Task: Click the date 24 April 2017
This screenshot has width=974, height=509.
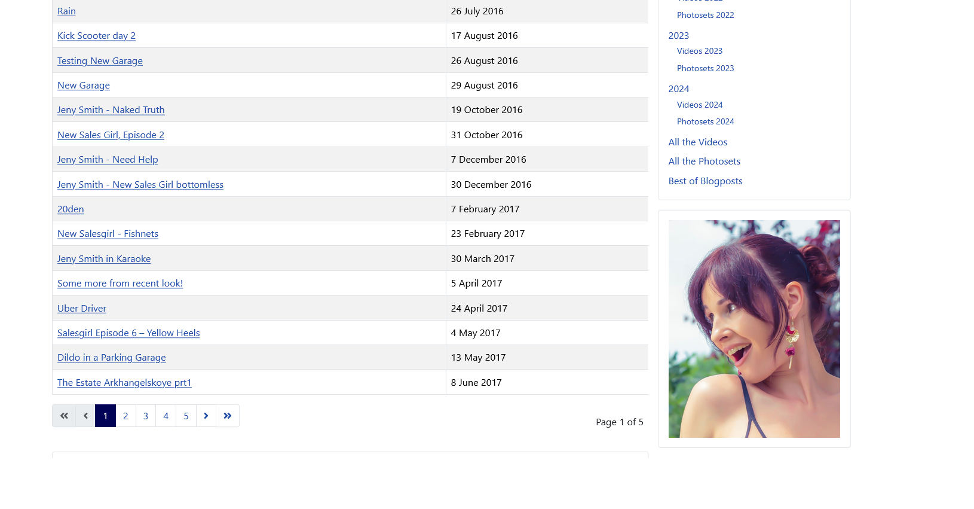Action: 479,309
